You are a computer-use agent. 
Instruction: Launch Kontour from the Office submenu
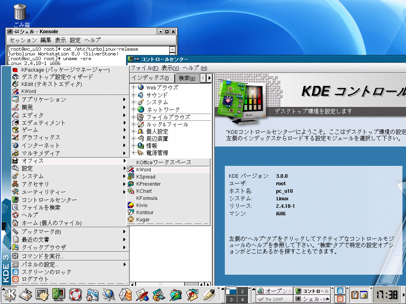click(168, 213)
